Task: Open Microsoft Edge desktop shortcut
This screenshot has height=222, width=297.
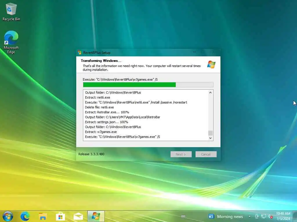Action: 11,42
